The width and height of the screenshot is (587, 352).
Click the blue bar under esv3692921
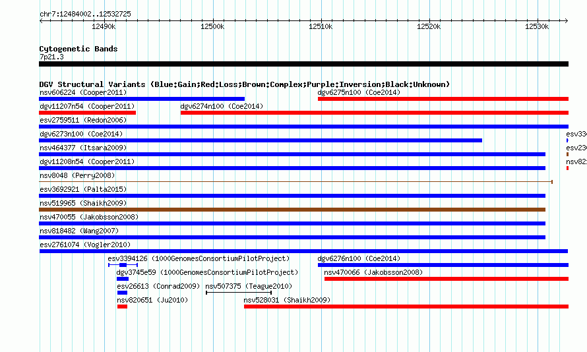[292, 196]
